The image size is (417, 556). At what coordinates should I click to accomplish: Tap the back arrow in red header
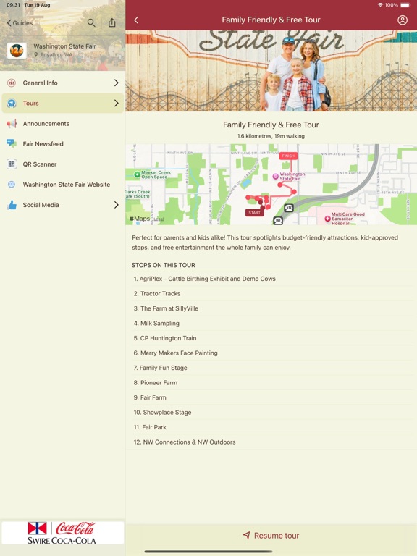136,20
